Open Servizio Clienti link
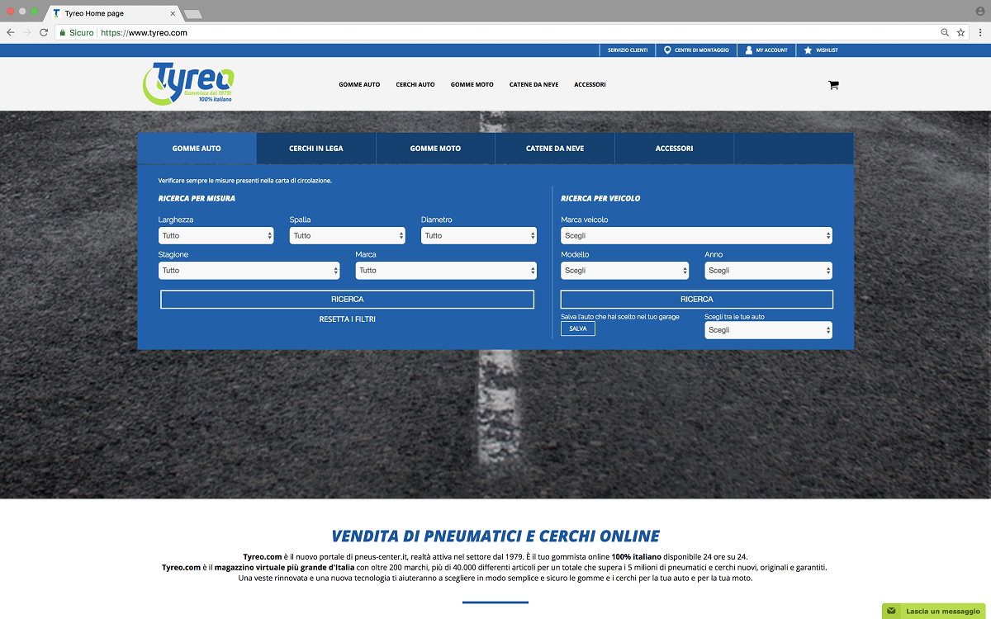 [628, 50]
